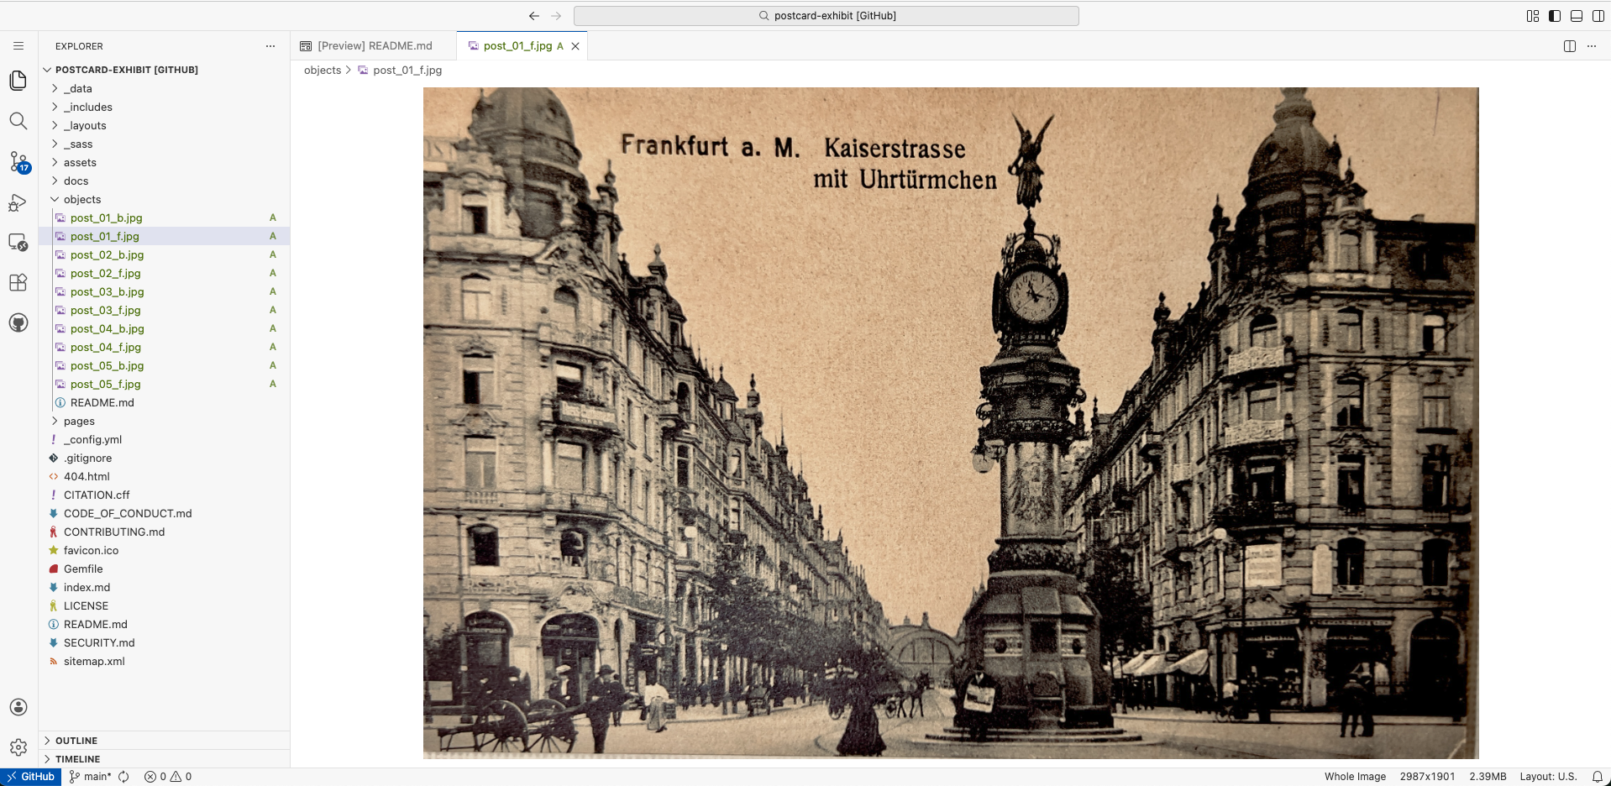The height and width of the screenshot is (786, 1611).
Task: Click the GitHub remote indicator button
Action: (30, 777)
